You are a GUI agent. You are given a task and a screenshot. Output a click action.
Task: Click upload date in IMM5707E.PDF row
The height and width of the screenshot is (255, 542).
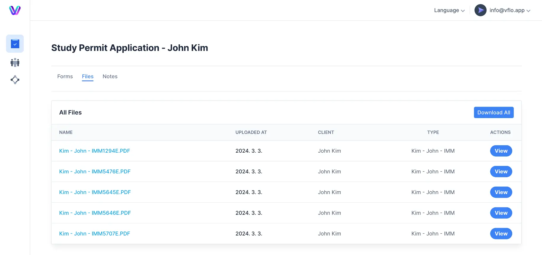pos(249,234)
